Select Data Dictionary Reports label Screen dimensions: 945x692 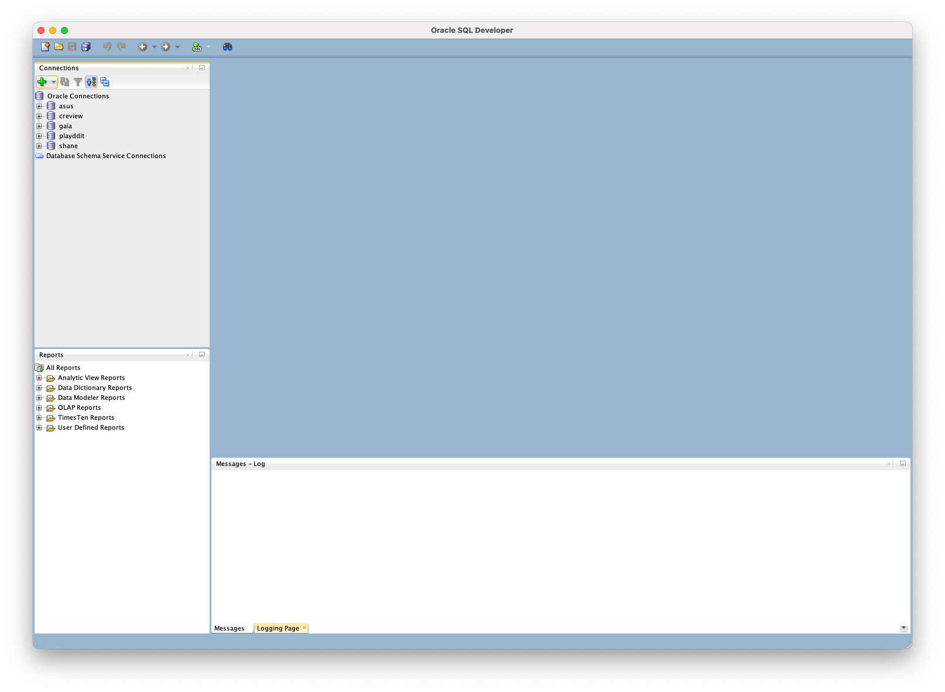coord(95,388)
